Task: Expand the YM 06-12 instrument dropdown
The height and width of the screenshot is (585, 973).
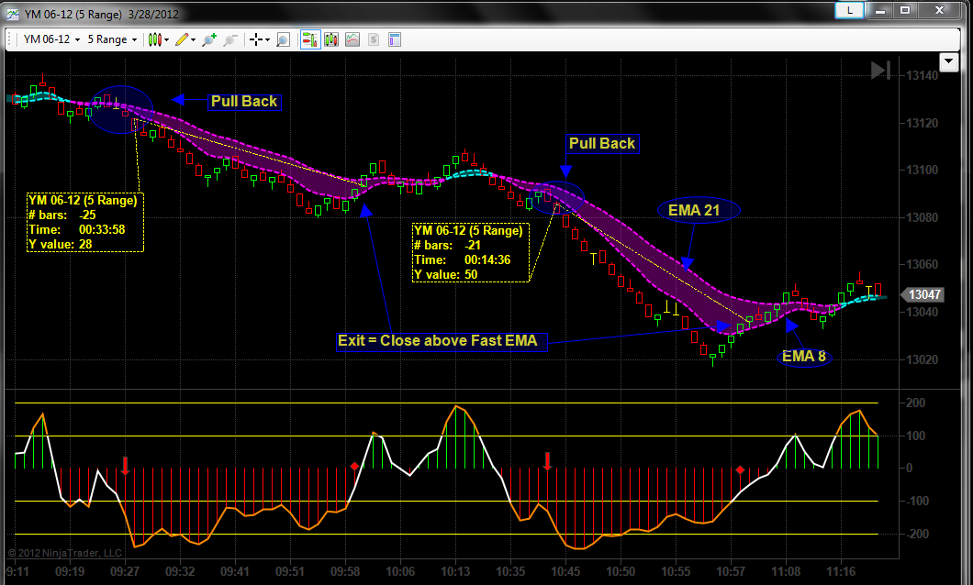Action: (78, 39)
